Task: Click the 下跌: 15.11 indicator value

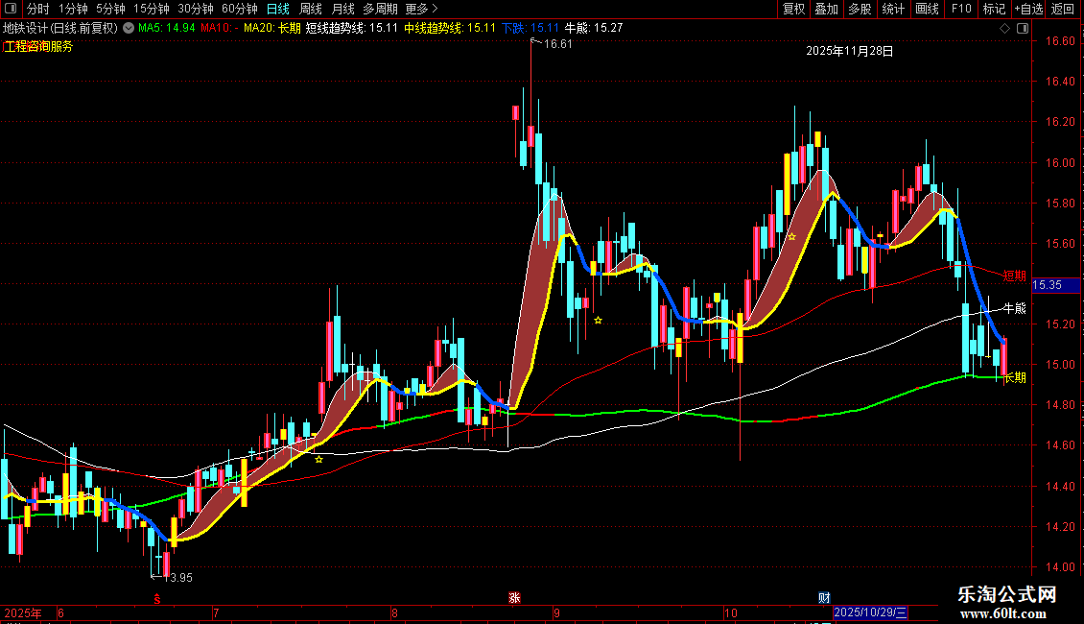Action: (530, 29)
